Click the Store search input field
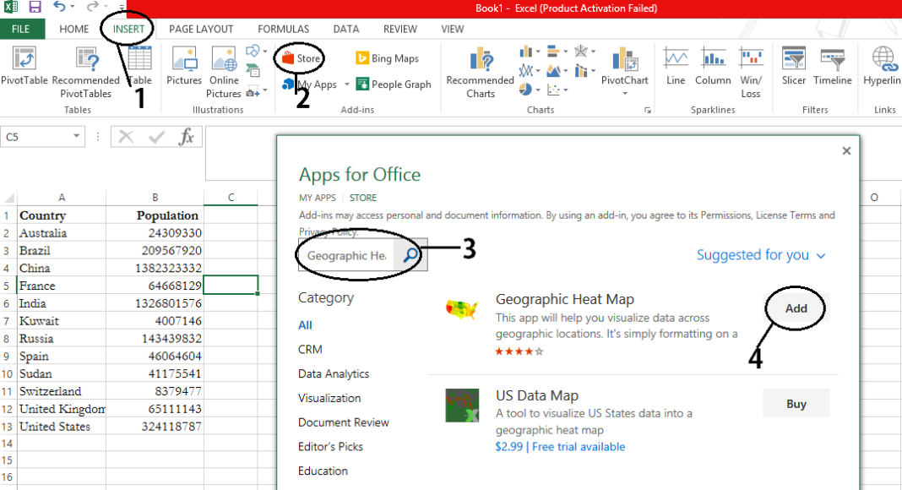 coord(346,256)
